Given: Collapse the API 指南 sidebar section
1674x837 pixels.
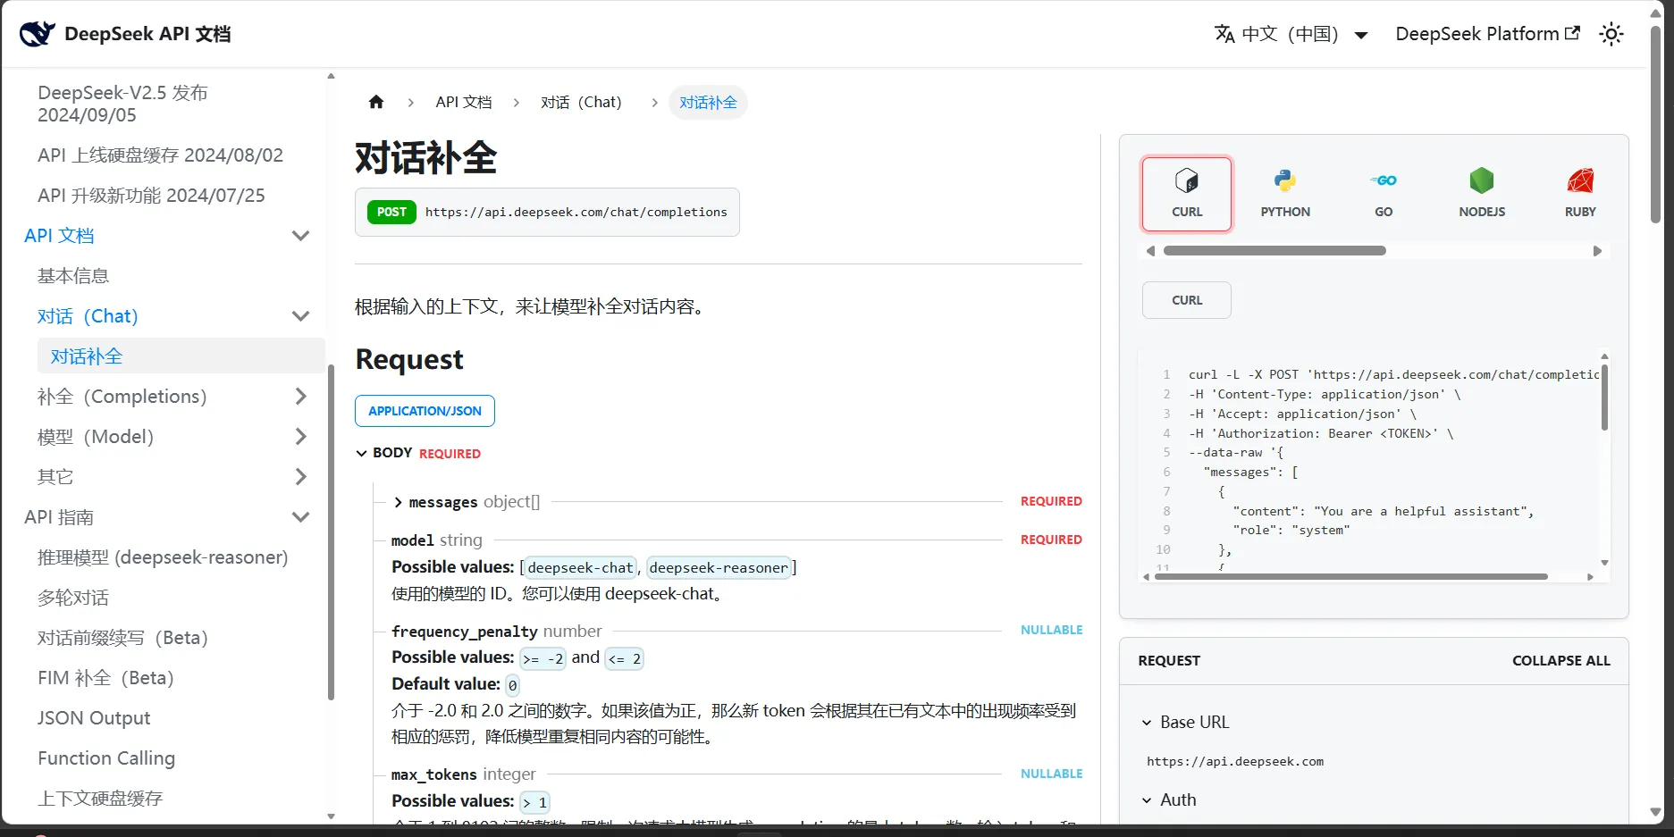Looking at the screenshot, I should click(x=301, y=517).
